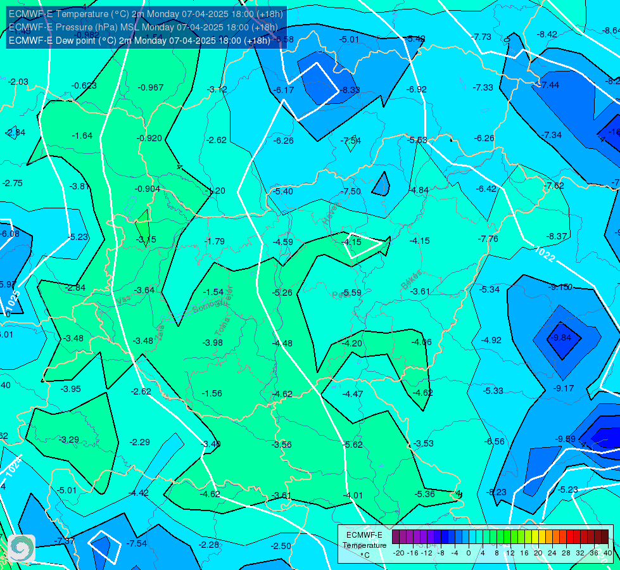Viewport: 620px width, 570px height.
Task: Click the -5.53 dew point value
Action: [417, 139]
